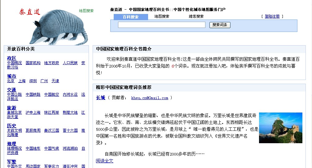Open the 珠江两岸 link
The height and width of the screenshot is (168, 312).
pyautogui.click(x=51, y=113)
